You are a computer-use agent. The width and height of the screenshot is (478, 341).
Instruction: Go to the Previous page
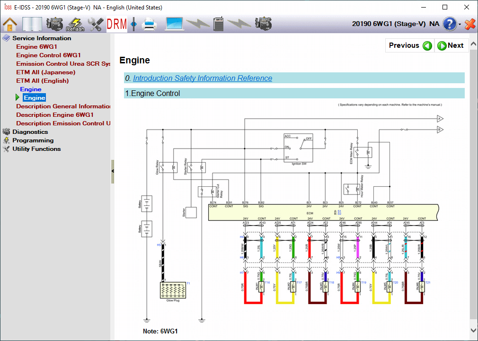tap(410, 45)
